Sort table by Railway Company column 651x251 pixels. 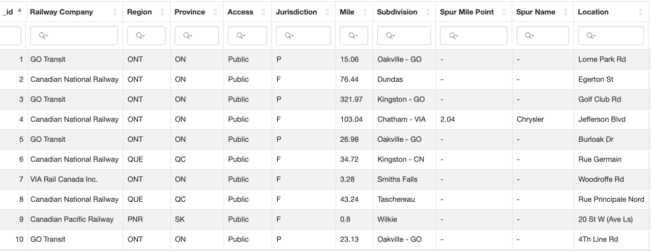[114, 12]
